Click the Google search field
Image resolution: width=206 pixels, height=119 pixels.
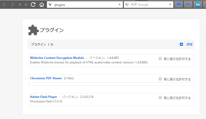(x=148, y=5)
